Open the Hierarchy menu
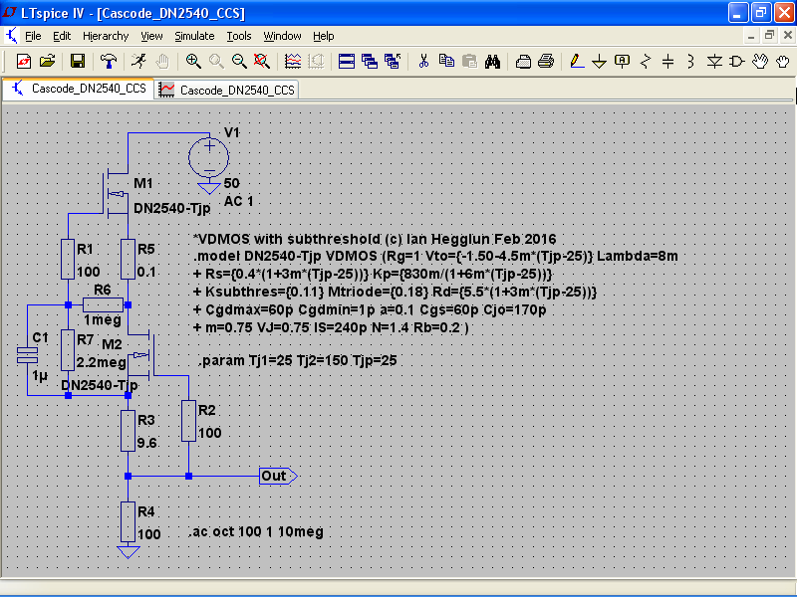This screenshot has width=797, height=597. [106, 36]
